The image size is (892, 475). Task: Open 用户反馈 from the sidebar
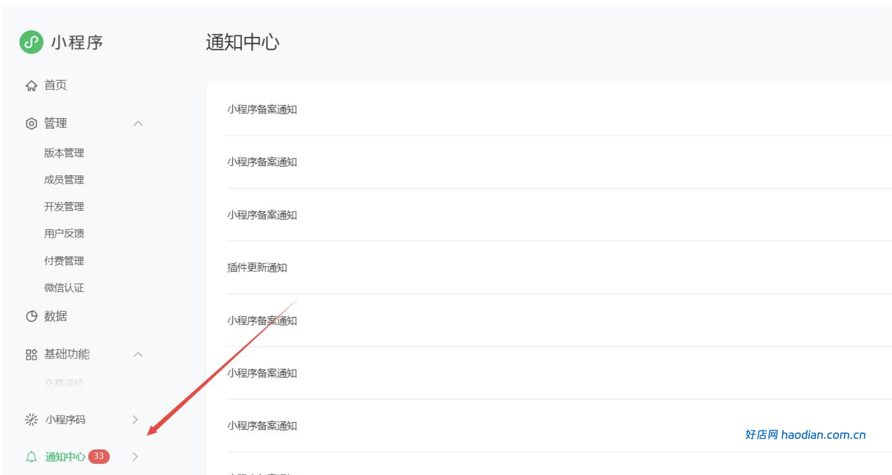click(64, 234)
